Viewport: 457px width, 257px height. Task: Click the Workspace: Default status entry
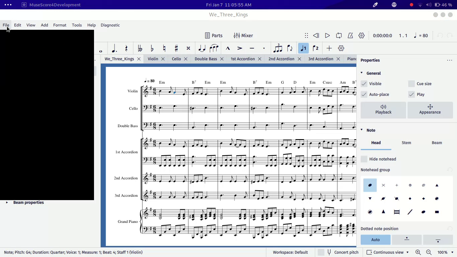[x=290, y=252]
